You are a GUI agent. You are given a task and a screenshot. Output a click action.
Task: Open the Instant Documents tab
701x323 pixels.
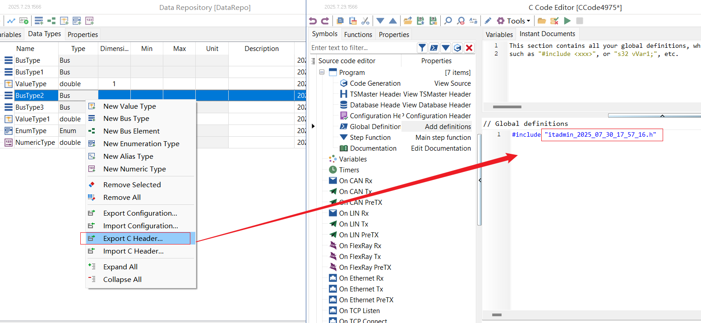547,34
